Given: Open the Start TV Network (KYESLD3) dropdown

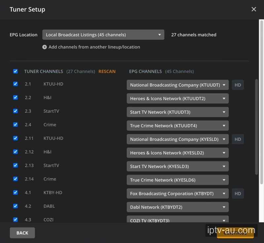Looking at the screenshot, I should tap(178, 166).
